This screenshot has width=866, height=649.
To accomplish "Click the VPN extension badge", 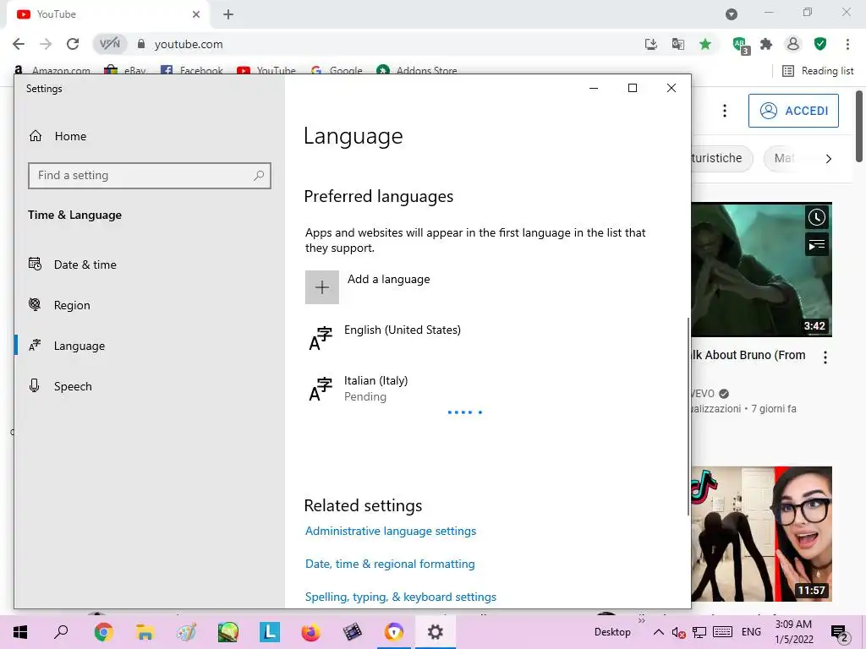I will pos(109,44).
